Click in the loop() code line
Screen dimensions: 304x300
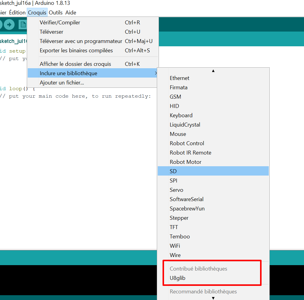(x=17, y=88)
